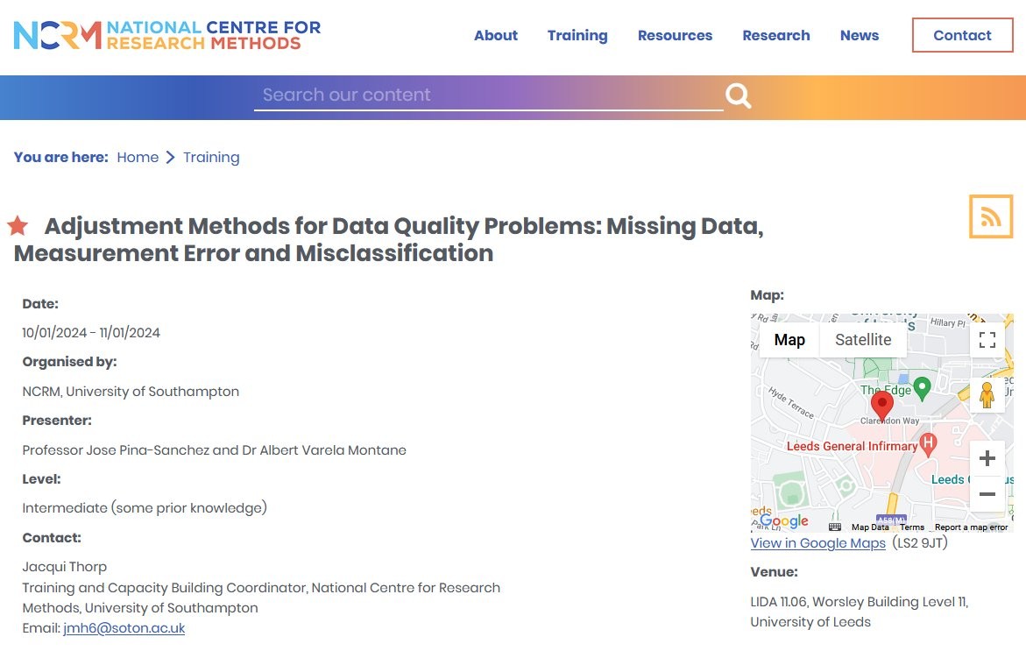Switch map to Map view
Screen dimensions: 1026x651
pos(789,340)
